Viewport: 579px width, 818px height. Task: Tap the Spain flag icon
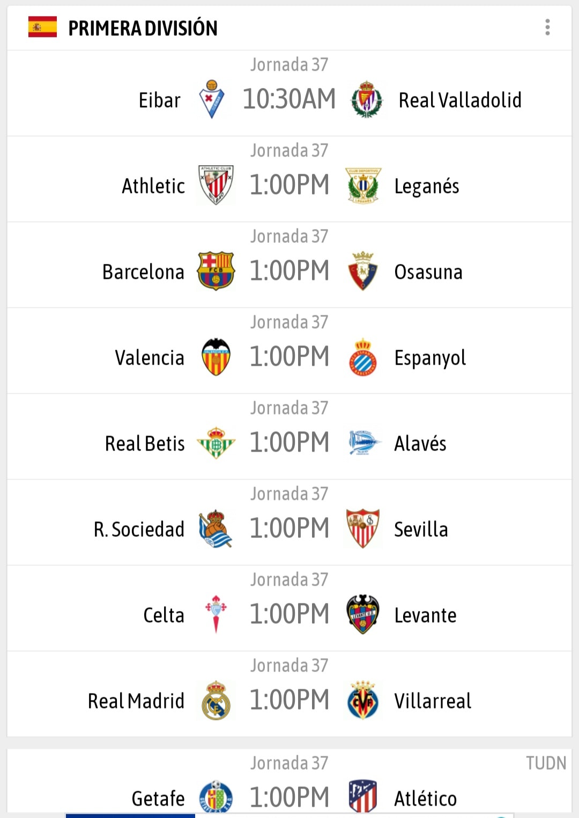[x=42, y=27]
